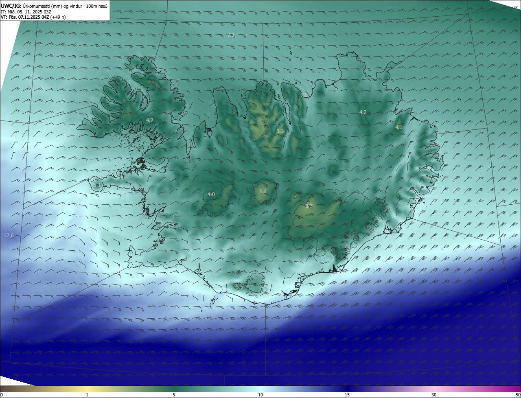Click the 3.3 value on Vatnajökull glacier
521x398 pixels.
(309, 206)
